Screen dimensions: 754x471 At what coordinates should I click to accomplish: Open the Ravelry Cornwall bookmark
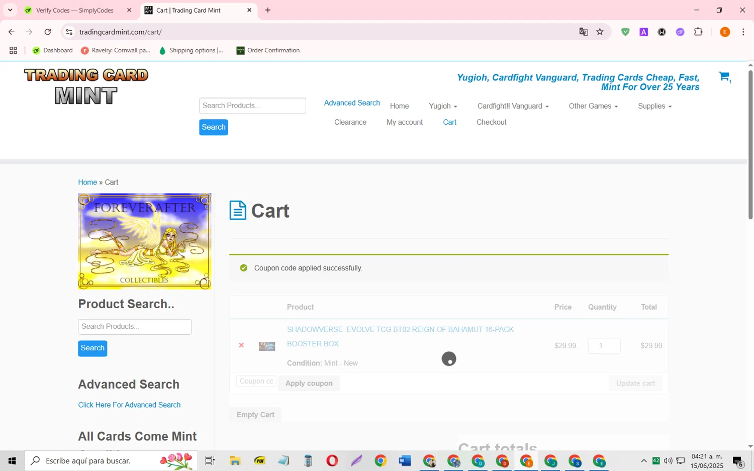(116, 50)
